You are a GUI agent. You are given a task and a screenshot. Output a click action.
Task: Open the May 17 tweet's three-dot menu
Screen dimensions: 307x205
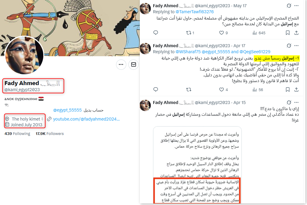pyautogui.click(x=296, y=6)
